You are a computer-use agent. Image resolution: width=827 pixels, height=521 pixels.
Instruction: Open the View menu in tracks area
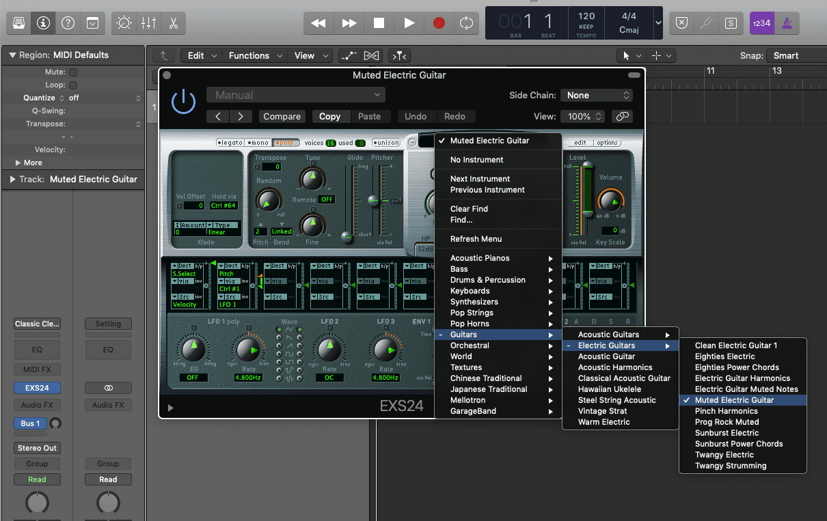coord(310,55)
